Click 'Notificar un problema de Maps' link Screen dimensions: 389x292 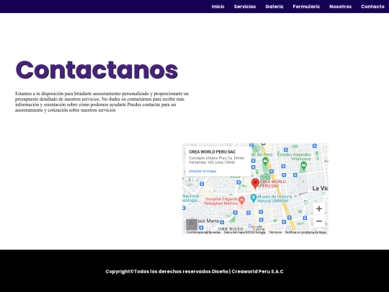pos(305,232)
